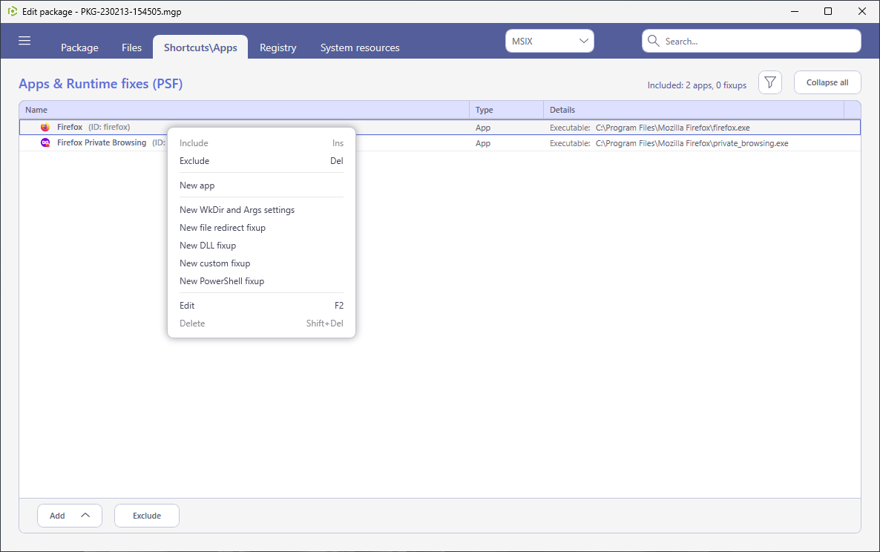This screenshot has height=552, width=880.
Task: Select the Shortcuts\Apps tab
Action: [200, 47]
